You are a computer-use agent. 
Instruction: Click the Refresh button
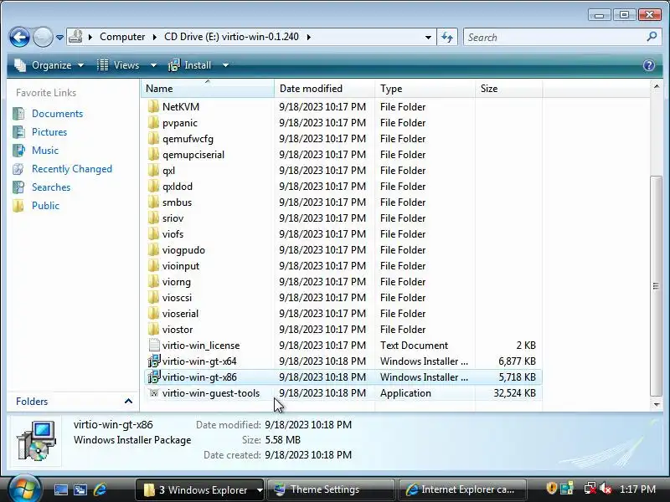447,37
